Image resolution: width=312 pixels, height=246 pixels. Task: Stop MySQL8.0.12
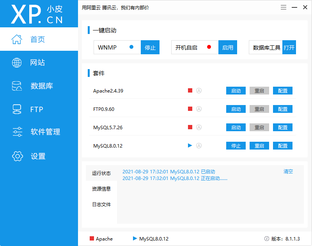point(236,146)
